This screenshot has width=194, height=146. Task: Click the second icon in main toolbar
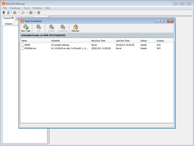click(x=8, y=13)
